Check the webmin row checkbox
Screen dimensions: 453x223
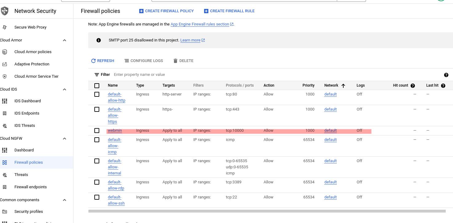tap(97, 131)
